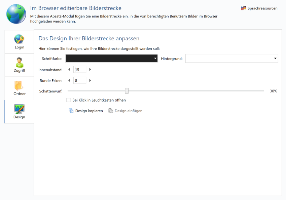The height and width of the screenshot is (200, 286).
Task: Expand the Schriftfarbe dropdown arrow
Action: 154,58
